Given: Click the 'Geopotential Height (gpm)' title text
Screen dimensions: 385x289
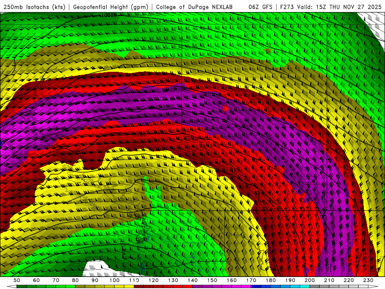Looking at the screenshot, I should point(111,7).
